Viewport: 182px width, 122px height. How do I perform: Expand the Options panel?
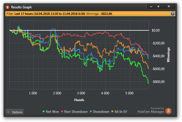(x=14, y=112)
